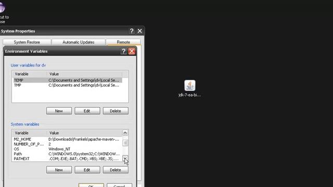Image resolution: width=333 pixels, height=187 pixels.
Task: Select the M2_HOME system variable
Action: click(x=68, y=139)
